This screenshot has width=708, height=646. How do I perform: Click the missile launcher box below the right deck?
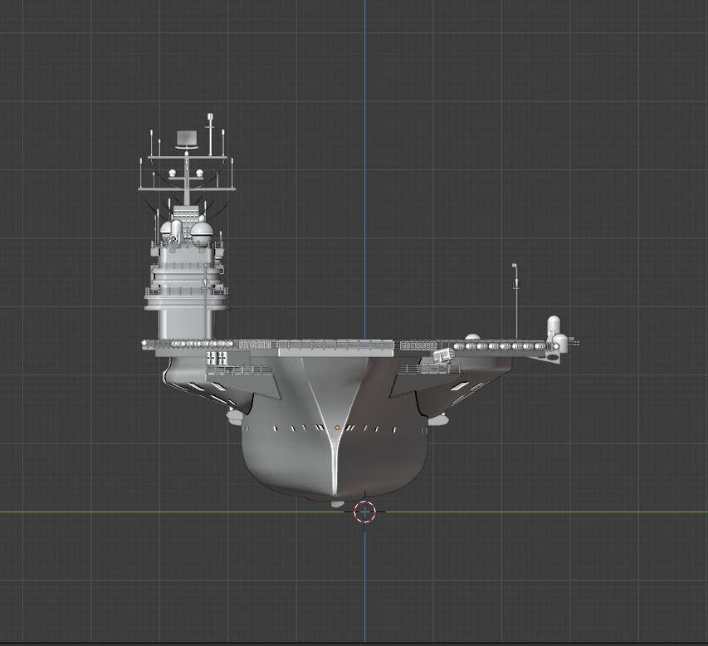(x=443, y=355)
